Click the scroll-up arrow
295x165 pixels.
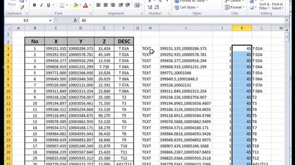tap(287, 30)
